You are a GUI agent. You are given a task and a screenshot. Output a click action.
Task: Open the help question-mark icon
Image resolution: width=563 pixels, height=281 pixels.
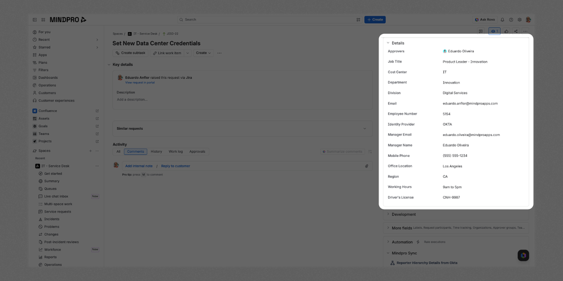[x=511, y=20]
